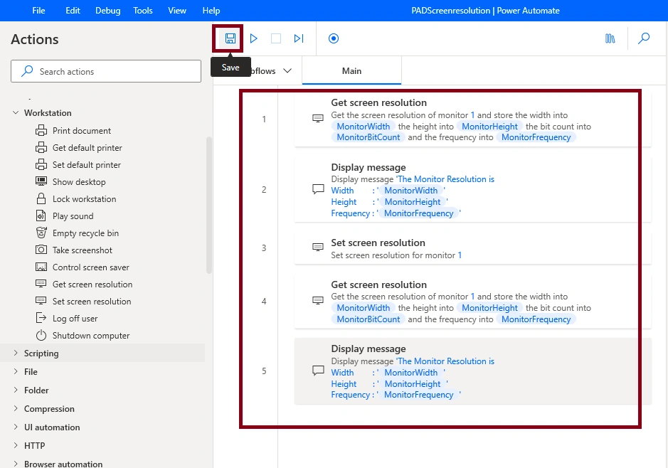
Task: Click the Log off user icon
Action: click(41, 318)
